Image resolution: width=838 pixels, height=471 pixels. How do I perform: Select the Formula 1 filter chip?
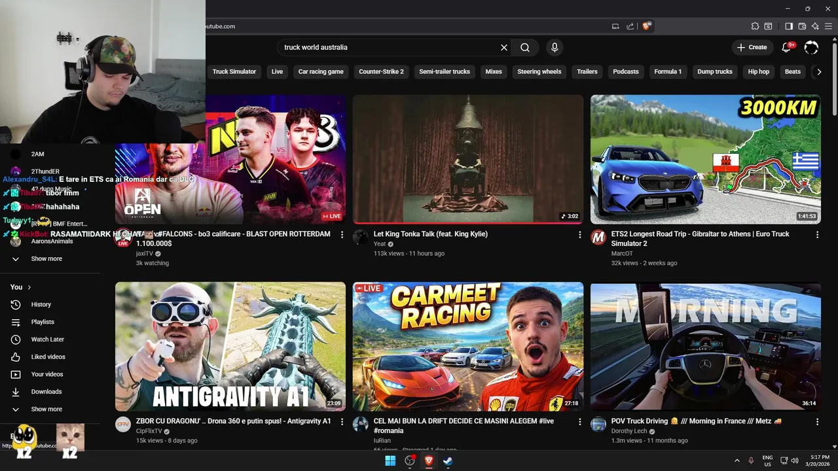[x=668, y=72]
